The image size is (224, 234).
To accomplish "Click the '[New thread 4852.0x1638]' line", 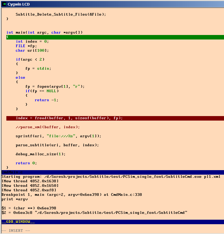I will click(x=30, y=181).
